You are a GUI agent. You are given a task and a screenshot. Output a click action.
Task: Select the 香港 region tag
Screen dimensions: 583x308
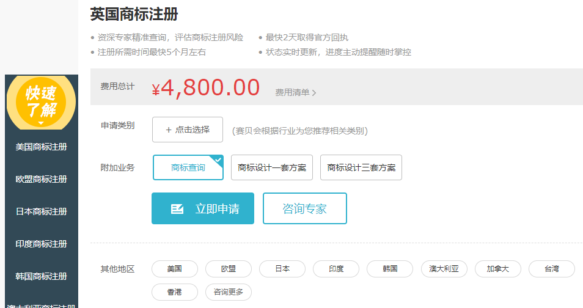click(175, 292)
